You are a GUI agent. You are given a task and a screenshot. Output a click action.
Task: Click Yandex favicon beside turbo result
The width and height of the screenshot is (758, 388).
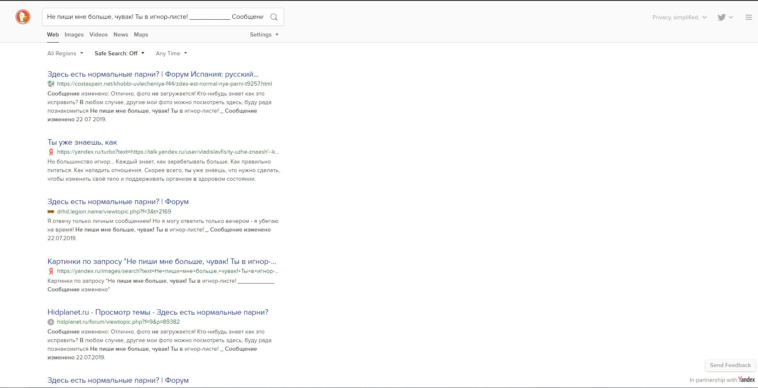click(x=51, y=152)
